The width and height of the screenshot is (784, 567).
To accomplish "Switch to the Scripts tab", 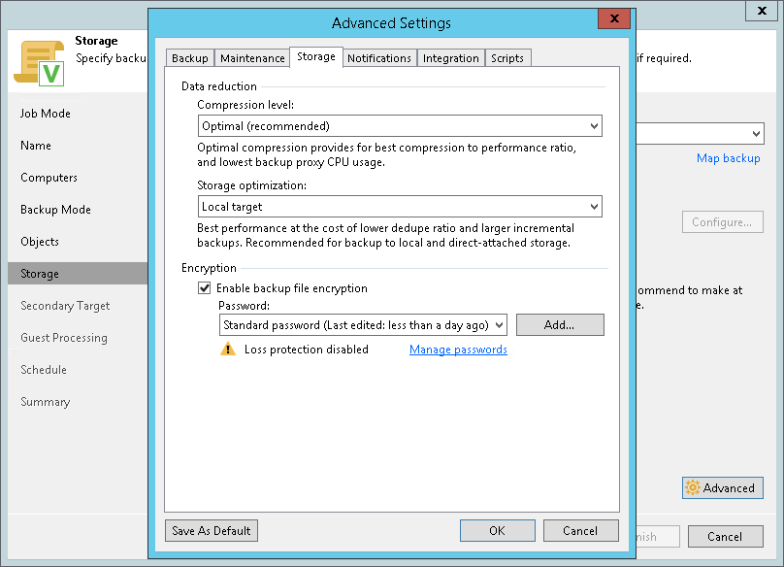I will (x=507, y=58).
